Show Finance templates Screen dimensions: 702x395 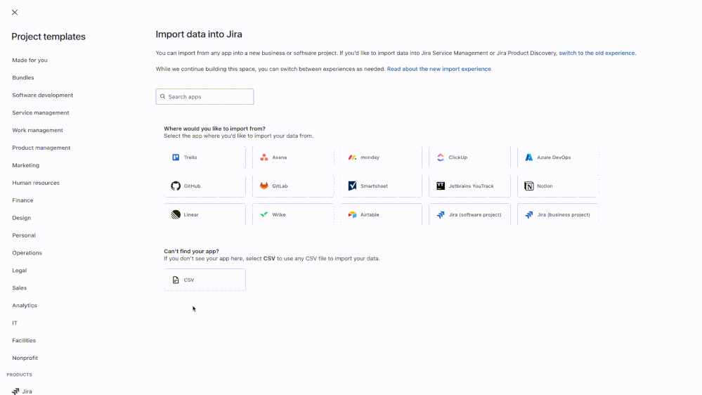[x=22, y=200]
